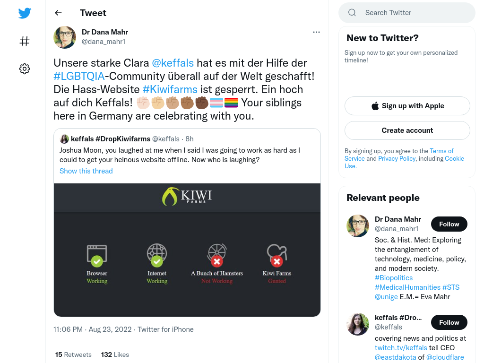Open the Show this thread link
This screenshot has width=484, height=363.
(x=86, y=171)
